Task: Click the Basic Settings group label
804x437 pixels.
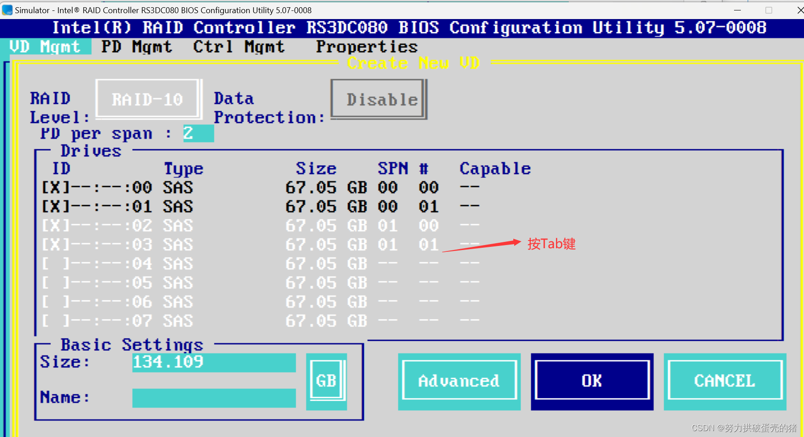Action: pyautogui.click(x=132, y=345)
